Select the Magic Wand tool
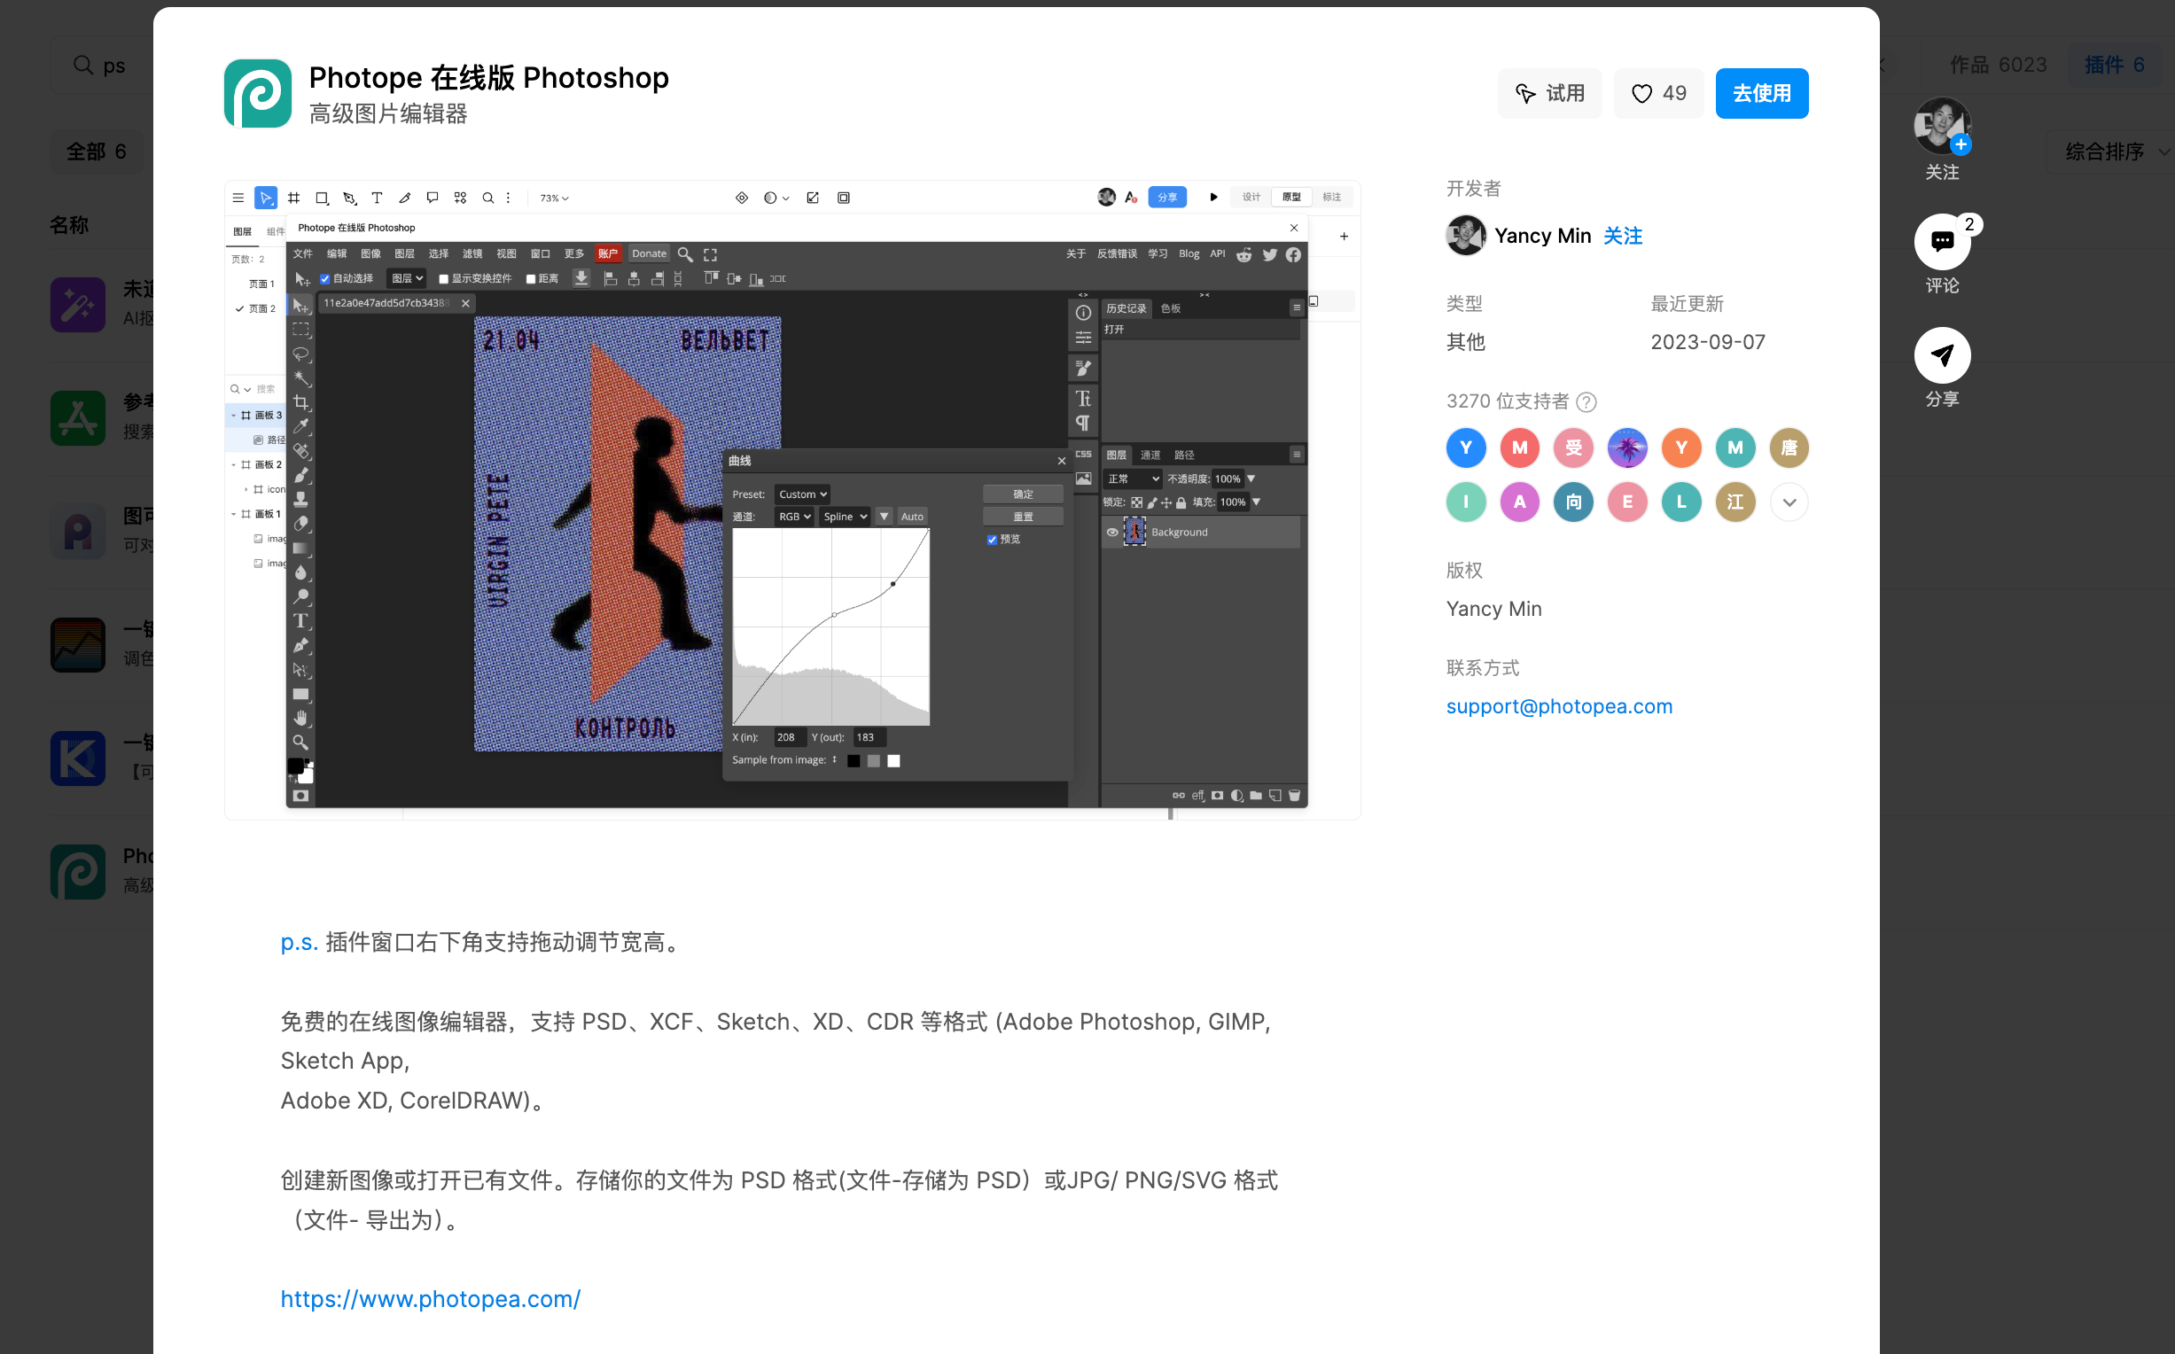Screen dimensions: 2175x1354 [301, 377]
